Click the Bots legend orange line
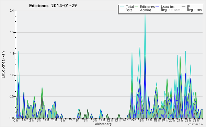Image resolution: width=206 pixels, height=127 pixels. [x=122, y=10]
